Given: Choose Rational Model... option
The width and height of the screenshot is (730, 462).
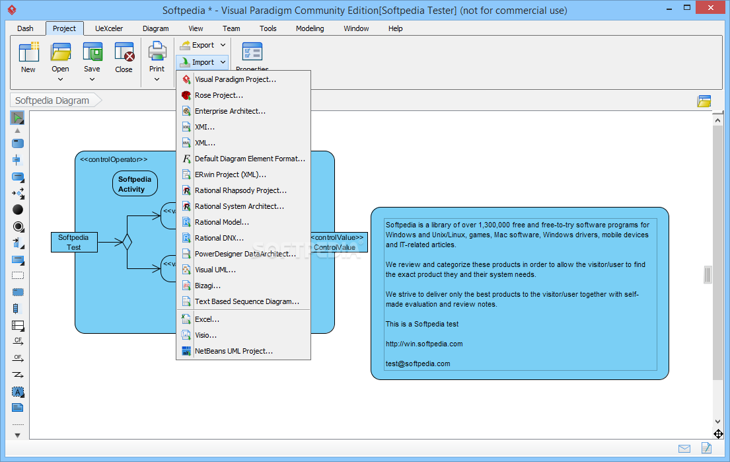Looking at the screenshot, I should (x=244, y=222).
